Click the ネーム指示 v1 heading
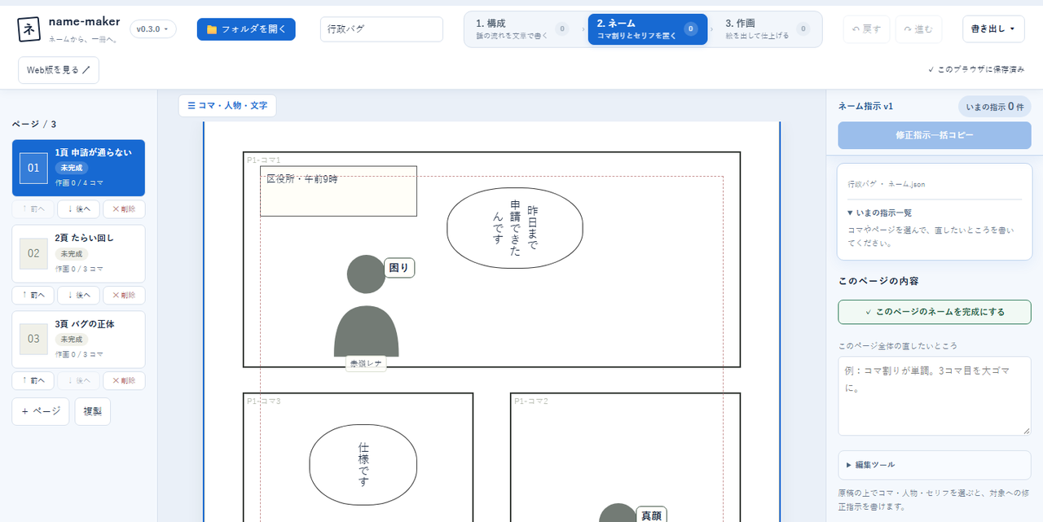The image size is (1043, 522). coord(866,107)
